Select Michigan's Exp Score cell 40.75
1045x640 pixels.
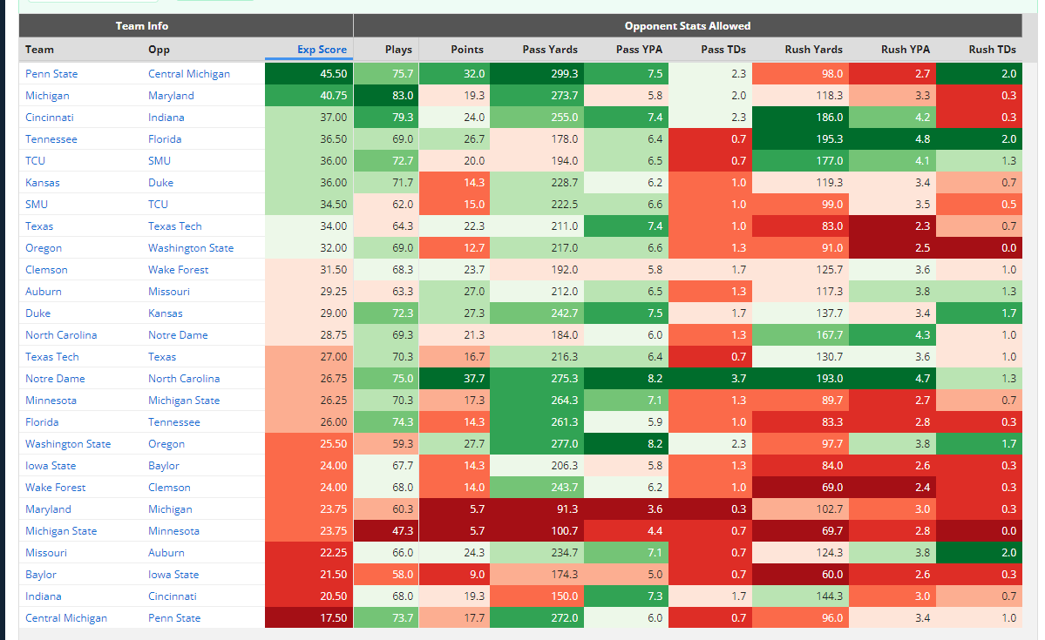pos(309,95)
